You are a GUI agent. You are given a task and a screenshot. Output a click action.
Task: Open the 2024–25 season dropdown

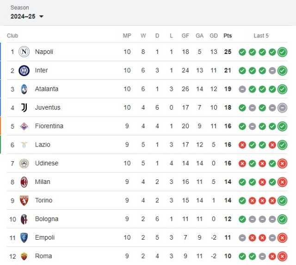point(27,17)
